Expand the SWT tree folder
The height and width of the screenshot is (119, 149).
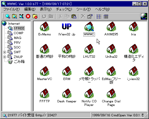tap(4, 52)
